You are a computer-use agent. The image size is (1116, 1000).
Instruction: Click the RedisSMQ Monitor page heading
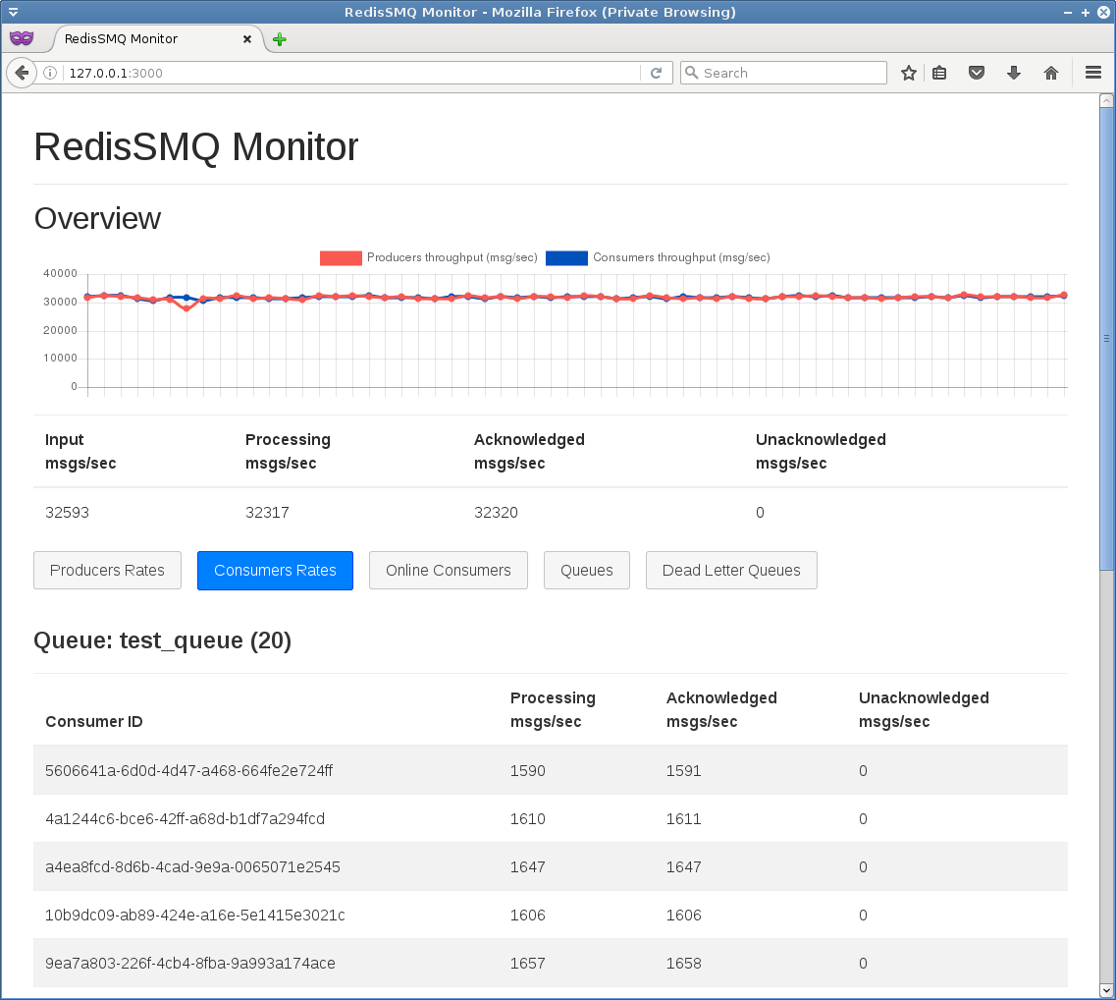pyautogui.click(x=195, y=146)
